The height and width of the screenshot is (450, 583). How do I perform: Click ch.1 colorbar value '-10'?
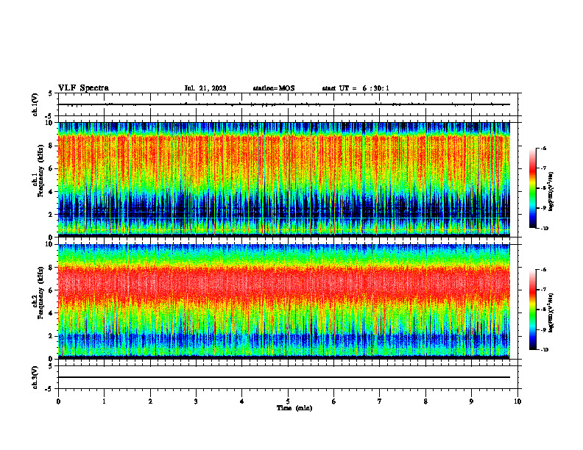pos(544,229)
